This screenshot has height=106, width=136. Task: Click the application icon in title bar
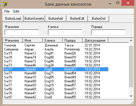pyautogui.click(x=5, y=4)
